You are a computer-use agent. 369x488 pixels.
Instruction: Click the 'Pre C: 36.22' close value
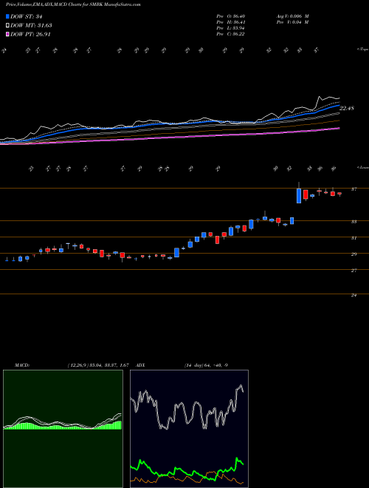point(230,34)
